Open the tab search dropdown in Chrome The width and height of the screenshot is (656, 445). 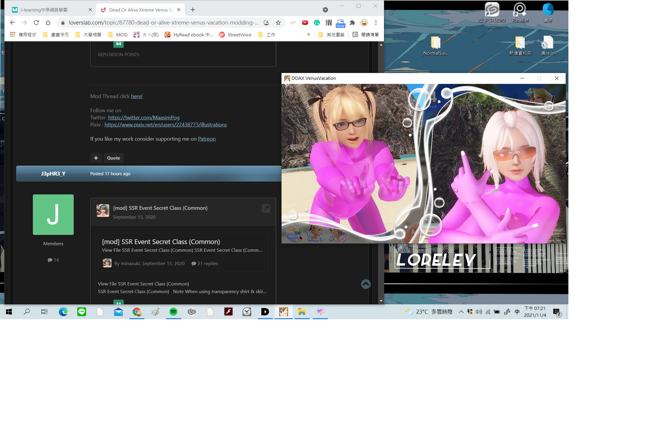pos(325,10)
